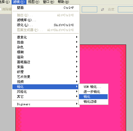The height and width of the screenshot is (131, 133).
Task: Click highlighted 锐化 submenu item
Action: click(x=93, y=97)
